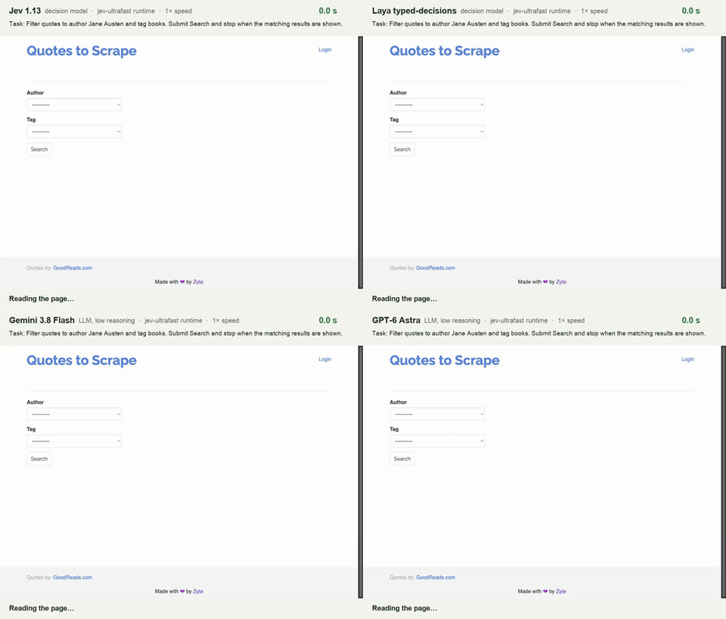Open Author dropdown in GPT-6 Astra panel

coord(437,414)
